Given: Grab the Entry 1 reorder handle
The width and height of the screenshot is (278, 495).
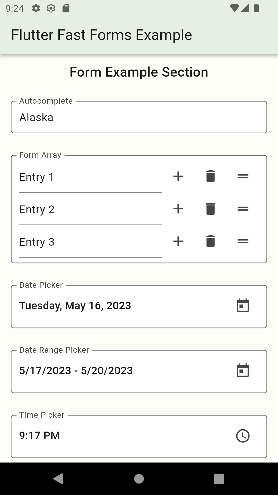Looking at the screenshot, I should click(x=243, y=177).
